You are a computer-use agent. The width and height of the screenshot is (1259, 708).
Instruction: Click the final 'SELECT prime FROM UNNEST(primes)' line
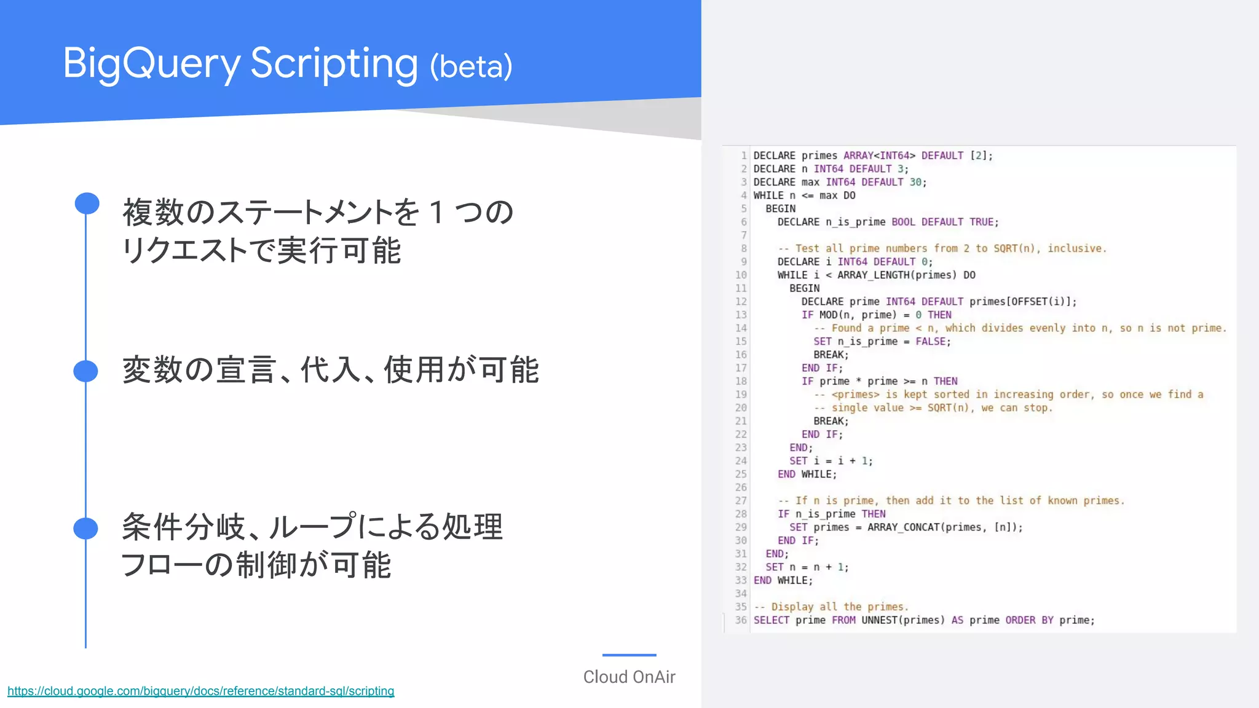point(924,620)
